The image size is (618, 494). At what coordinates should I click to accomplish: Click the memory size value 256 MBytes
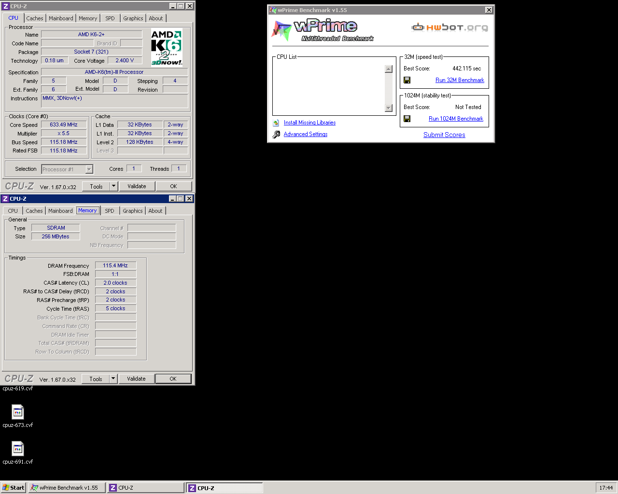[56, 236]
